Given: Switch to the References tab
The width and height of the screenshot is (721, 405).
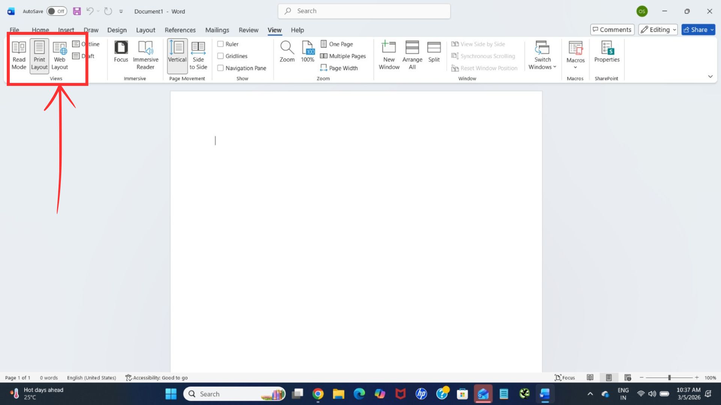Looking at the screenshot, I should 180,30.
